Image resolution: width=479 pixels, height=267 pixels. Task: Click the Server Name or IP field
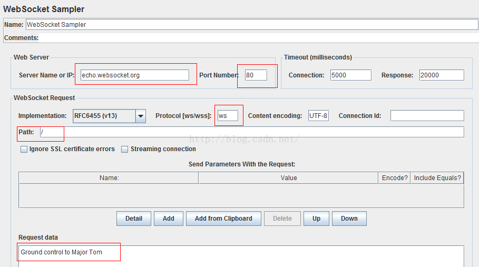click(135, 75)
